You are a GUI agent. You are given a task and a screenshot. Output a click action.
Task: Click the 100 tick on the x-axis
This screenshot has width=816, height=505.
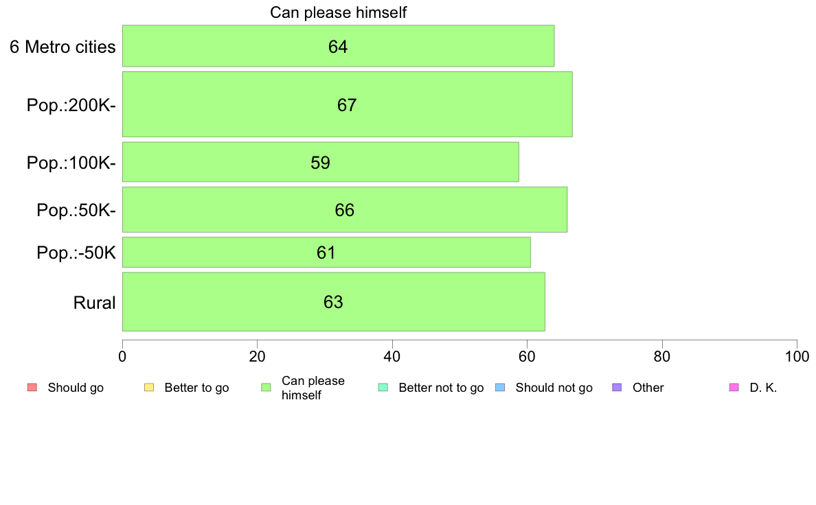point(796,357)
